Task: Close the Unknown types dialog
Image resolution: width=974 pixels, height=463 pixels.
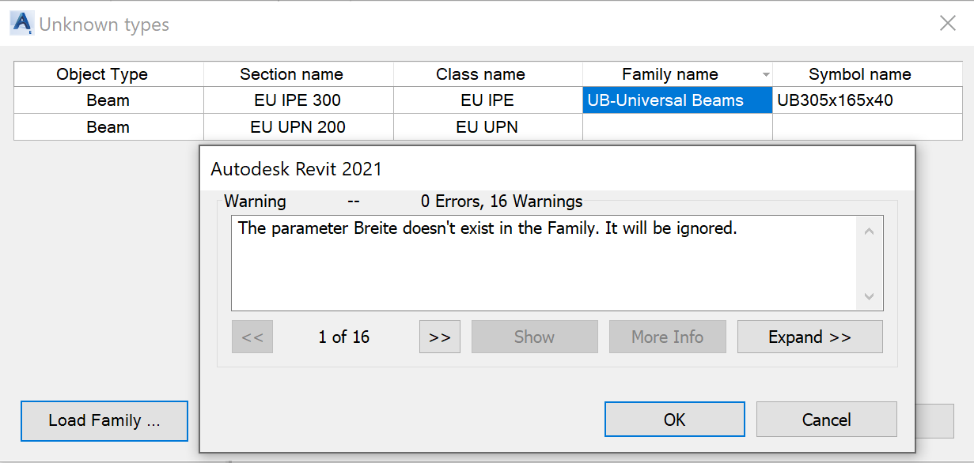Action: pyautogui.click(x=947, y=24)
